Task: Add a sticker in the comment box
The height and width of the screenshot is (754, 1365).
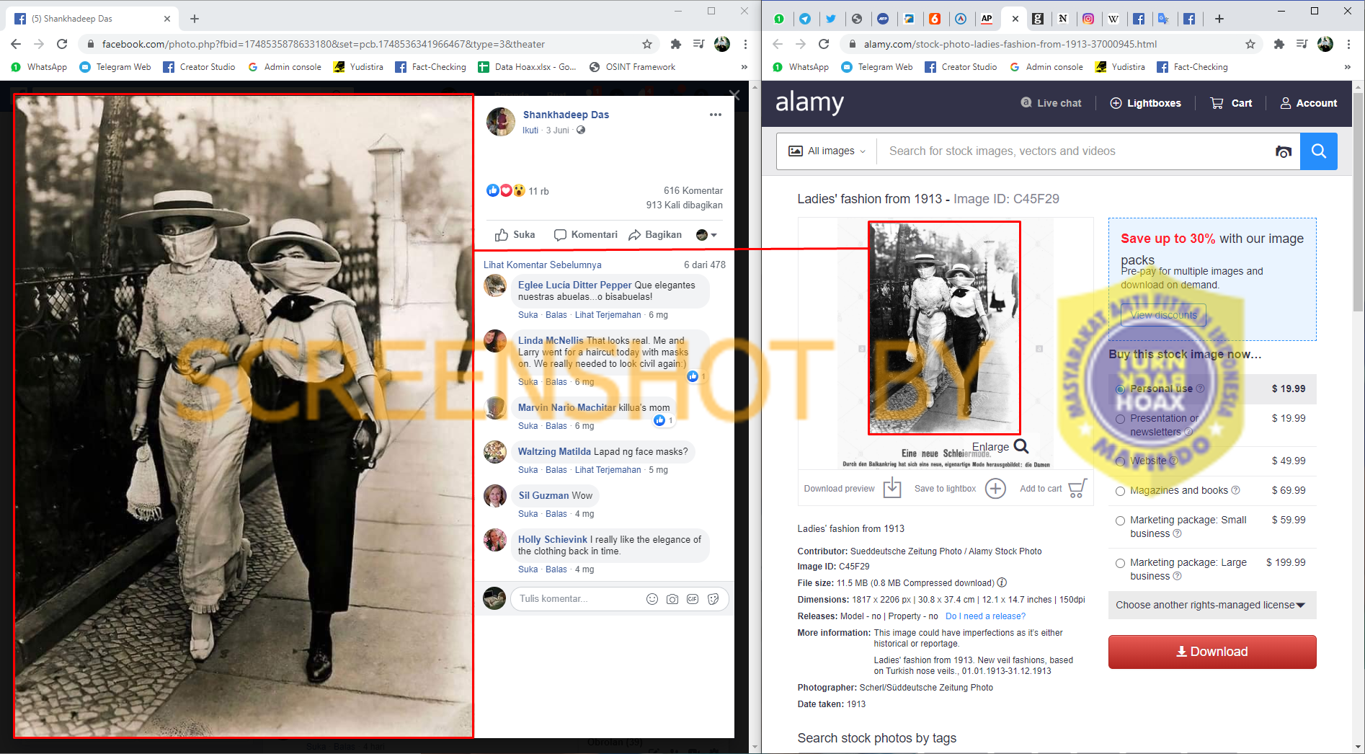Action: (x=713, y=599)
